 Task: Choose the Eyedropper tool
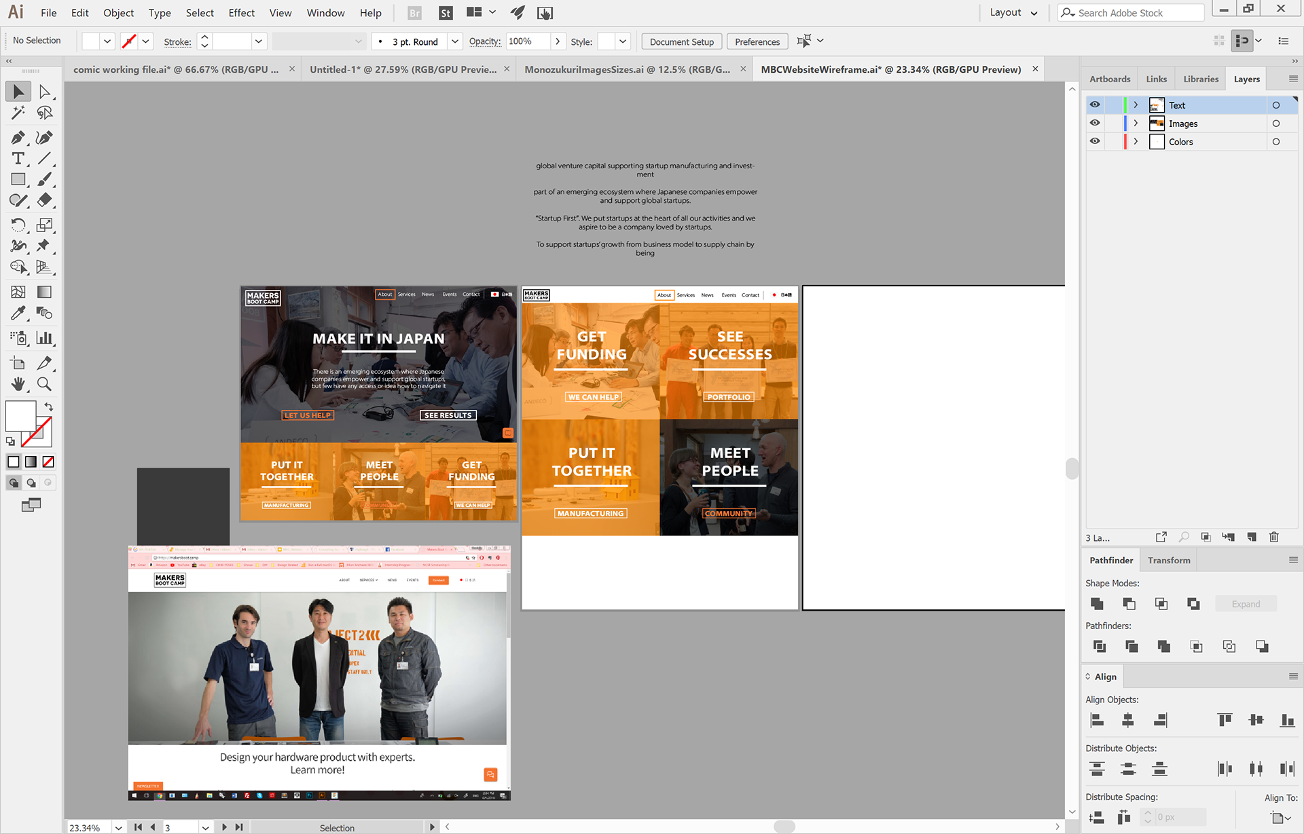[x=18, y=313]
